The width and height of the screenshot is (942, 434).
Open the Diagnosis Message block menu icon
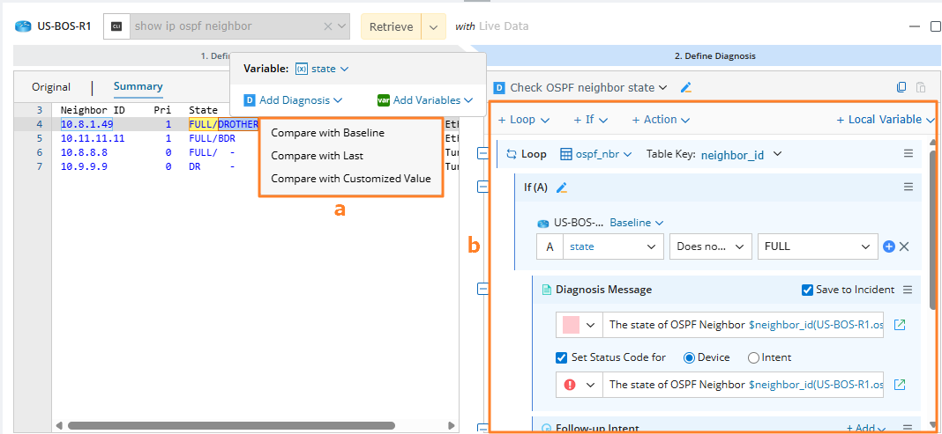pos(908,290)
